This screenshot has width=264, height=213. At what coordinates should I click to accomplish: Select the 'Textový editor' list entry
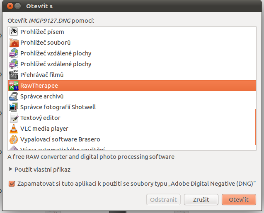click(x=132, y=118)
